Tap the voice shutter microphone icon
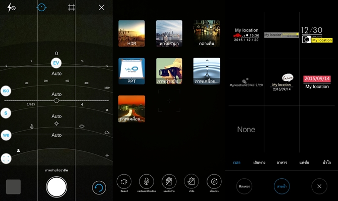 (x=147, y=181)
